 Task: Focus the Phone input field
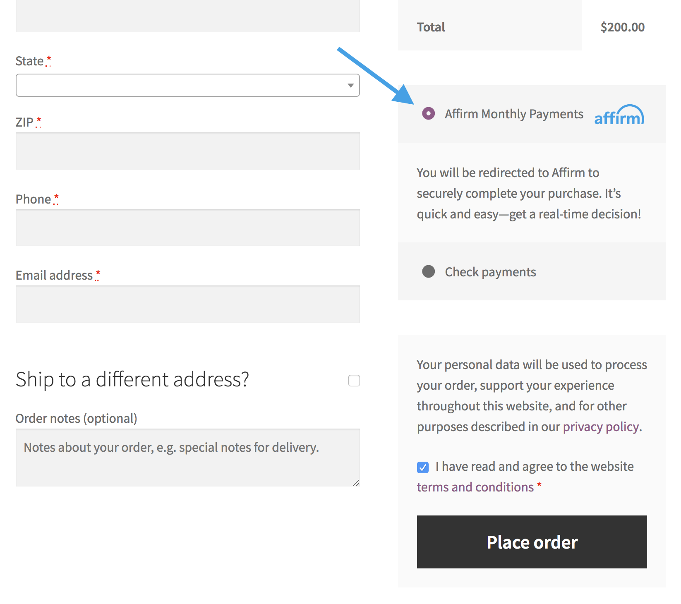[188, 228]
